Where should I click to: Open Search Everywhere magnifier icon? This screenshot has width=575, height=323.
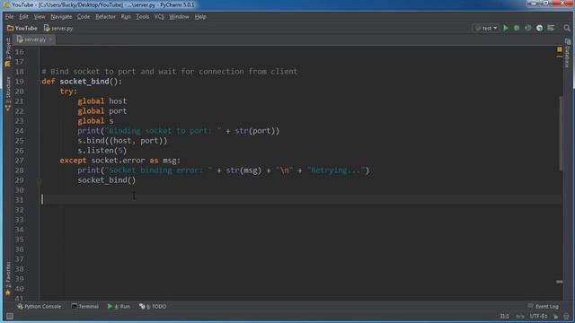567,28
